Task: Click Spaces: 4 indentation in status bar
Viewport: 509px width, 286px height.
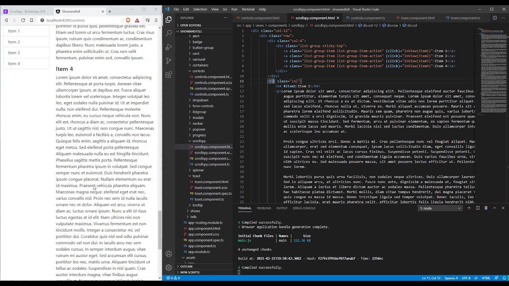Action: [451, 278]
